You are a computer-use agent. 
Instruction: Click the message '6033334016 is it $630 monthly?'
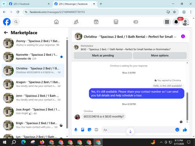point(104,116)
